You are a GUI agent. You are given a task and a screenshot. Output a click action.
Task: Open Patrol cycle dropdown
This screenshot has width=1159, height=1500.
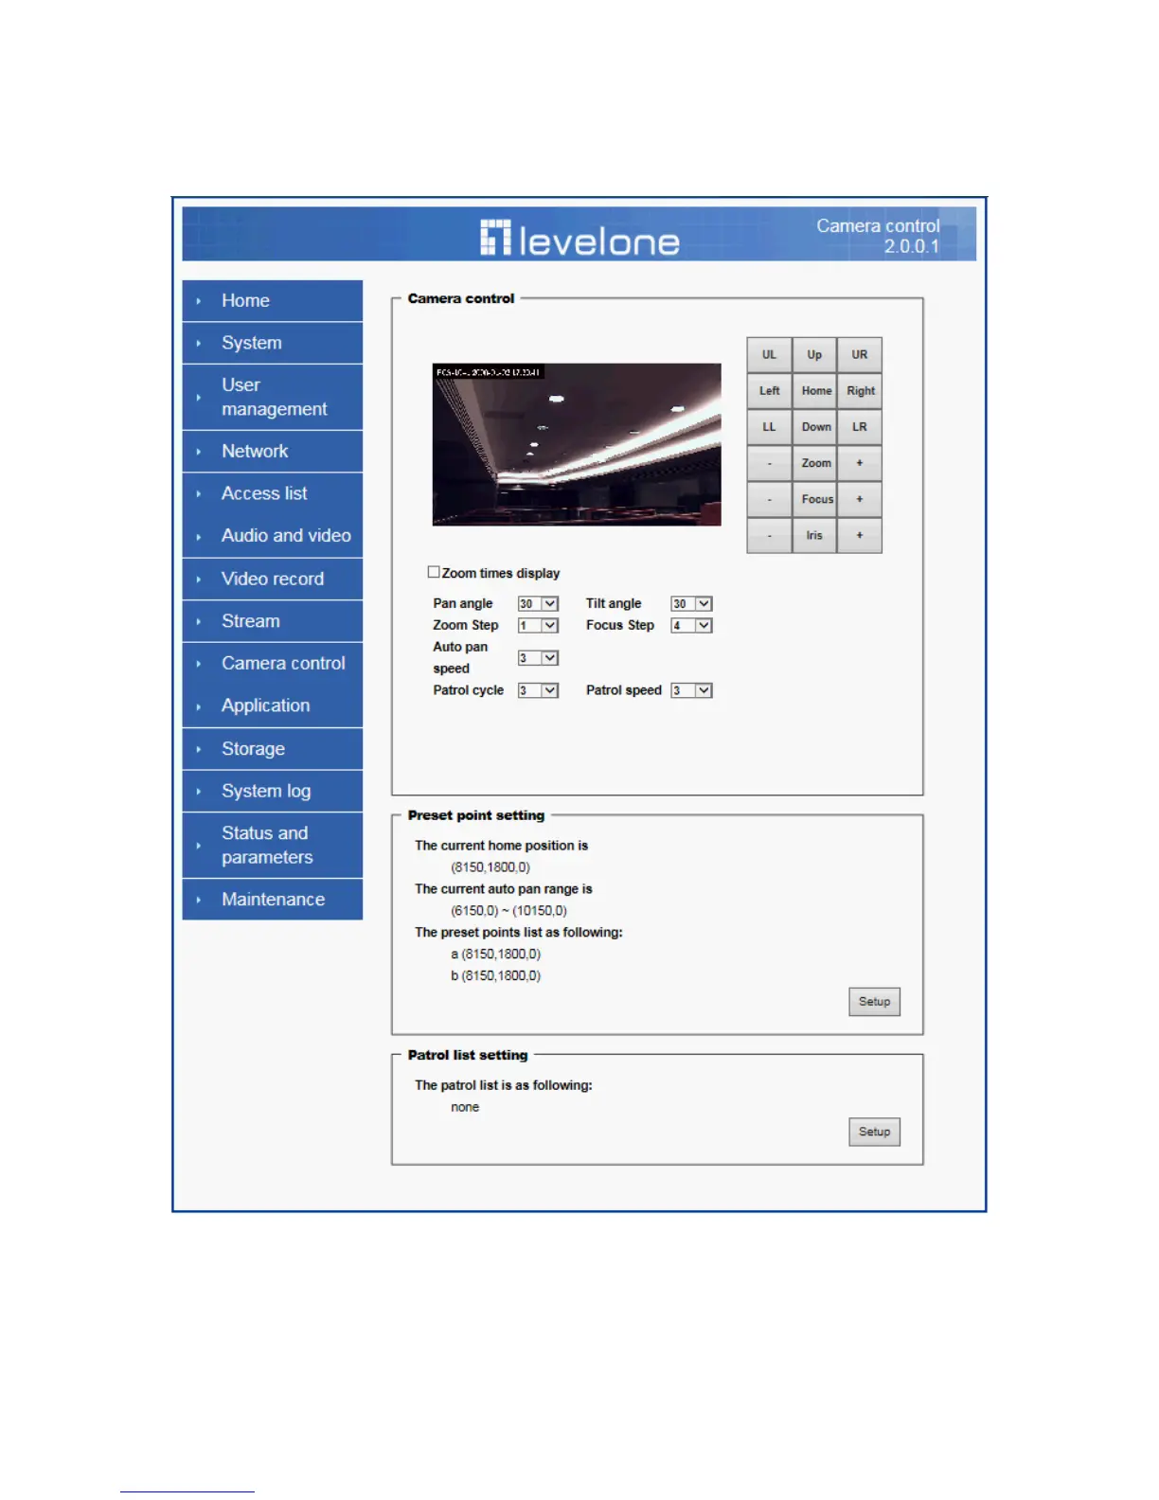(538, 690)
